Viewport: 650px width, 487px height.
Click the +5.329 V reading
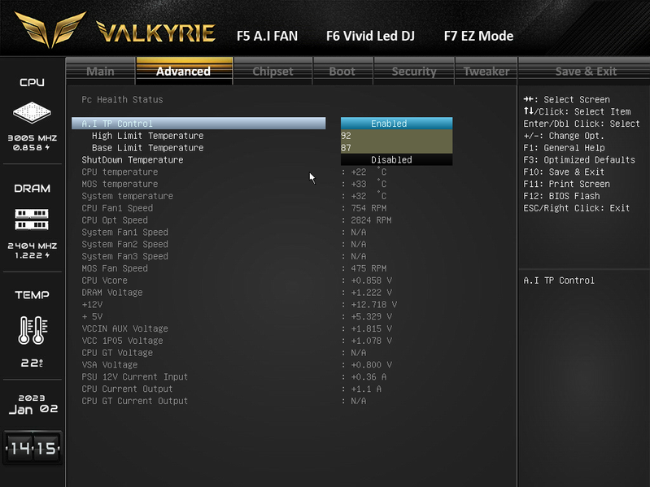371,316
